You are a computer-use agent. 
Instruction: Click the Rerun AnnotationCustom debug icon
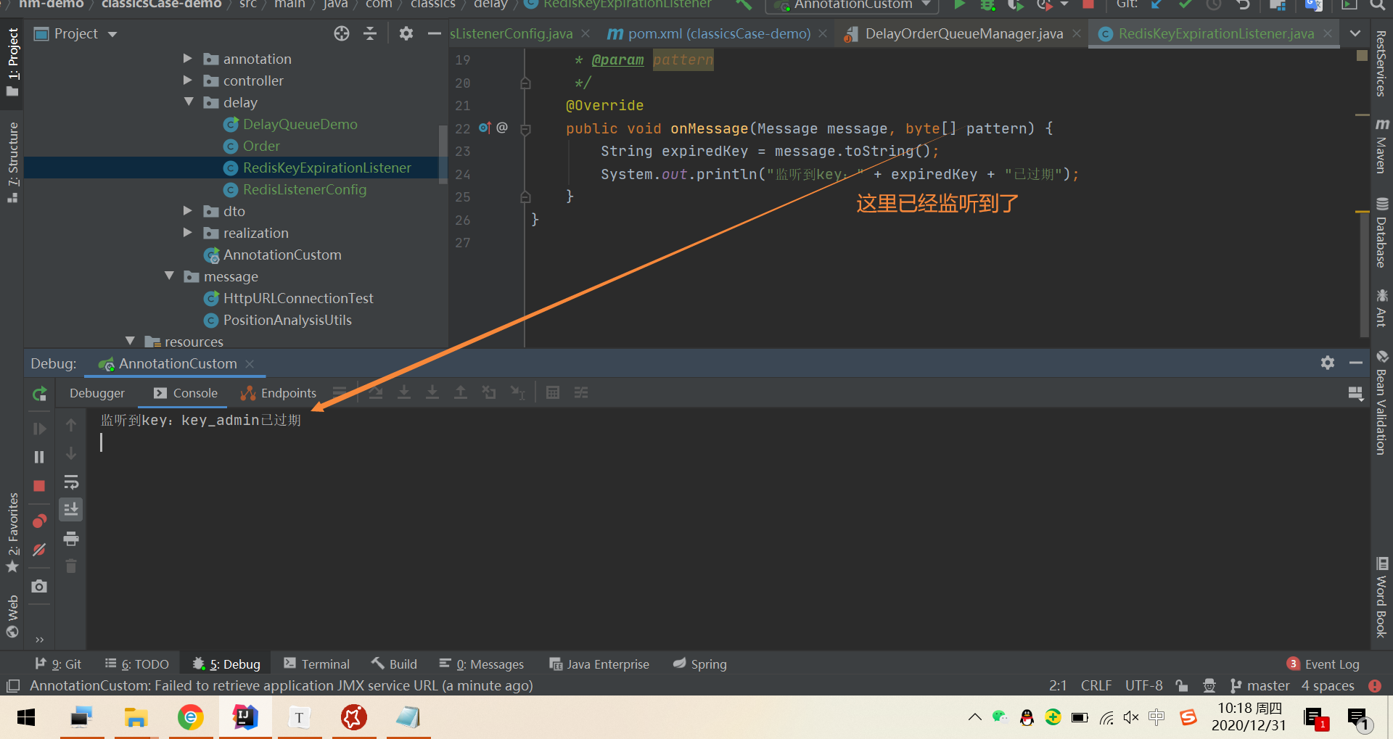pyautogui.click(x=39, y=394)
